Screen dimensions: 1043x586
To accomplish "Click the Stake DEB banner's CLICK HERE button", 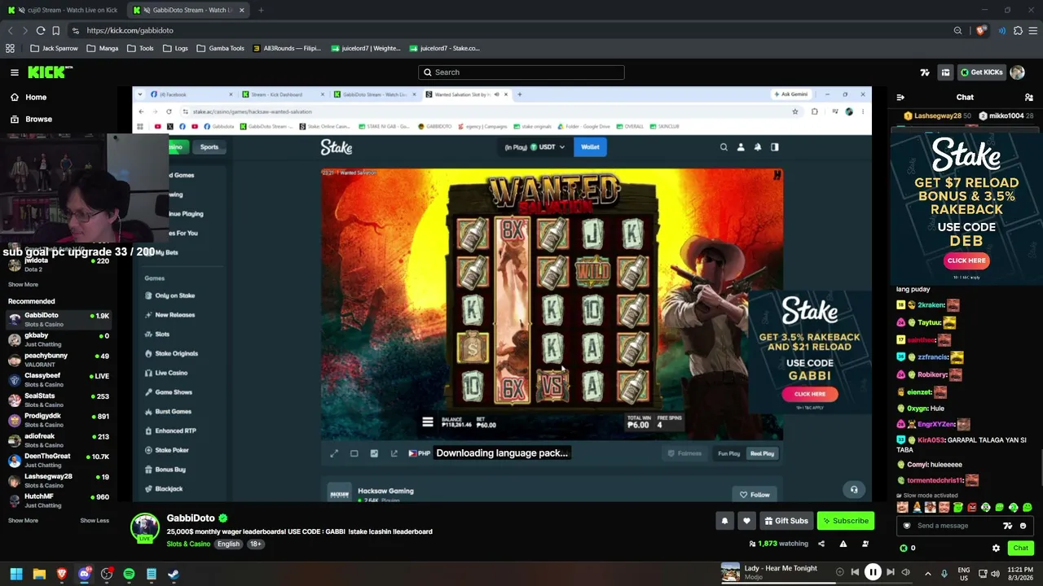I will (966, 260).
